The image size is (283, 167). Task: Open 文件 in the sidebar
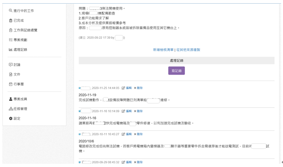pos(15,75)
